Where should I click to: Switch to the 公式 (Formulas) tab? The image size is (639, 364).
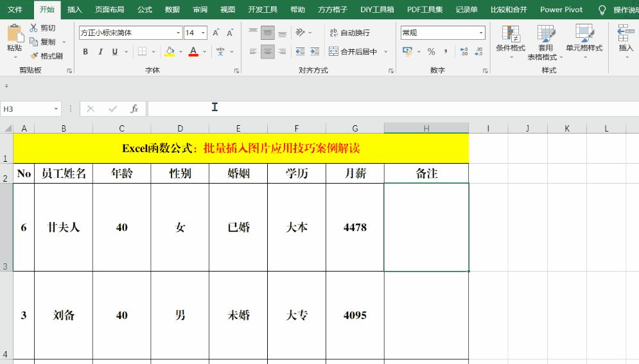[x=144, y=10]
